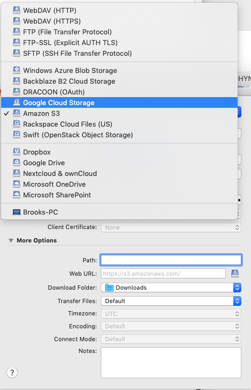Click the Web URL open-in-browser icon
The height and width of the screenshot is (390, 251).
235,274
